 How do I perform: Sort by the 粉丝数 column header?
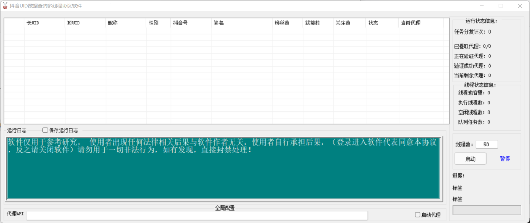coord(287,23)
